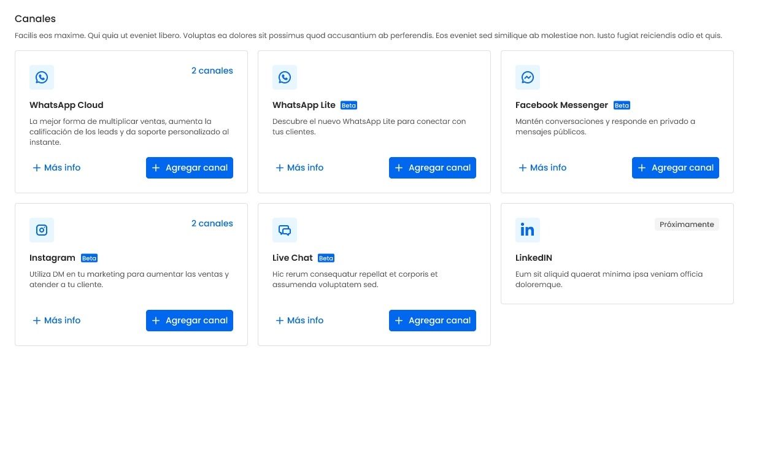Screen dimensions: 775x454
Task: Click the Instagram logo icon
Action: [x=42, y=230]
